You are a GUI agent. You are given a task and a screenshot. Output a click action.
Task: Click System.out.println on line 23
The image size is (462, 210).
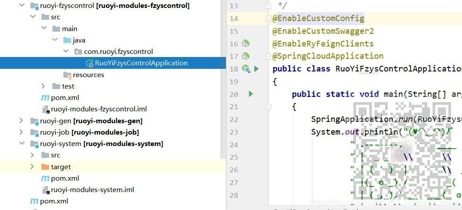[354, 132]
